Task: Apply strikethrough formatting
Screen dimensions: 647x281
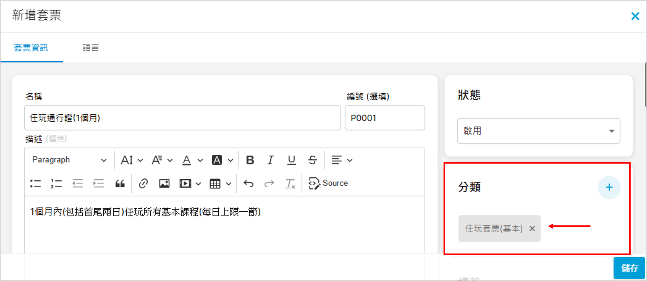Action: coord(312,160)
